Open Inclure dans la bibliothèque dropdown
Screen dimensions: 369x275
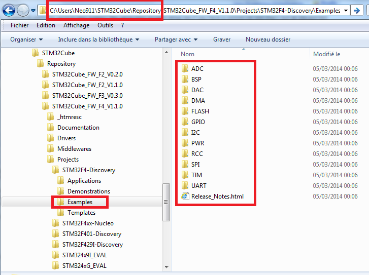(x=98, y=40)
